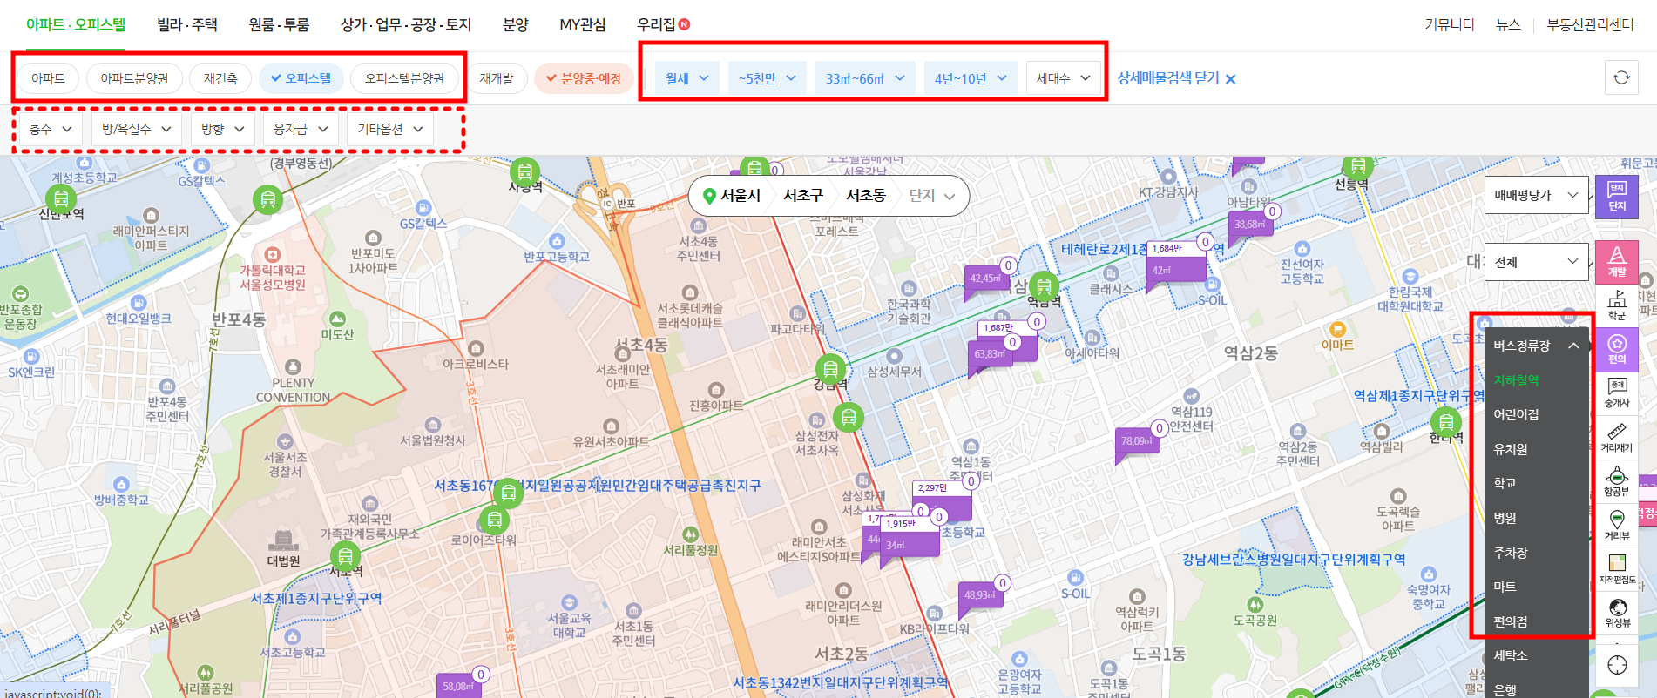Open the 38,68㎡ property marker

(x=1249, y=225)
